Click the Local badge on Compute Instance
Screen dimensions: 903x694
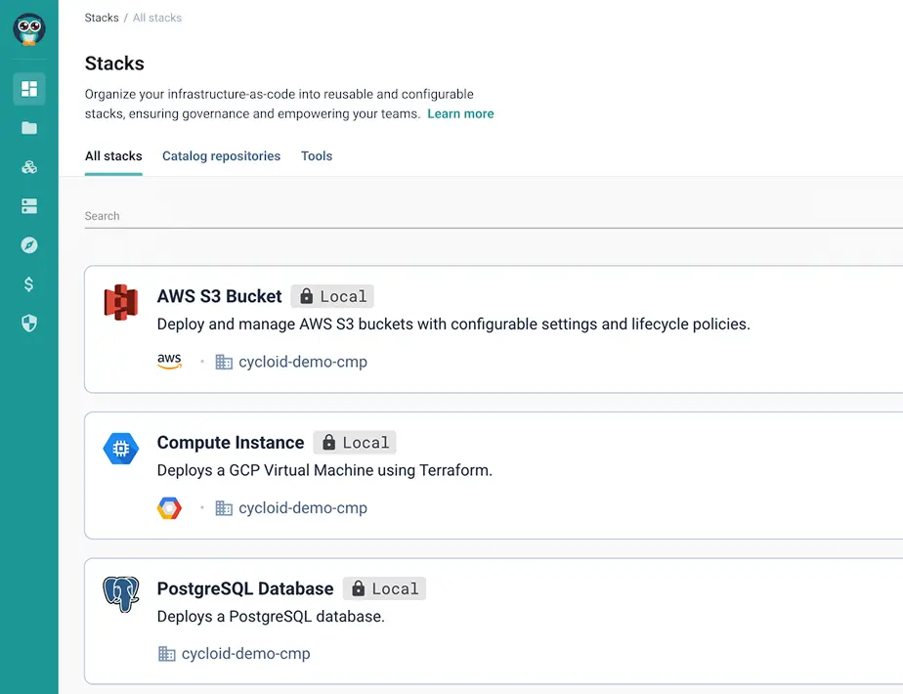click(x=355, y=443)
